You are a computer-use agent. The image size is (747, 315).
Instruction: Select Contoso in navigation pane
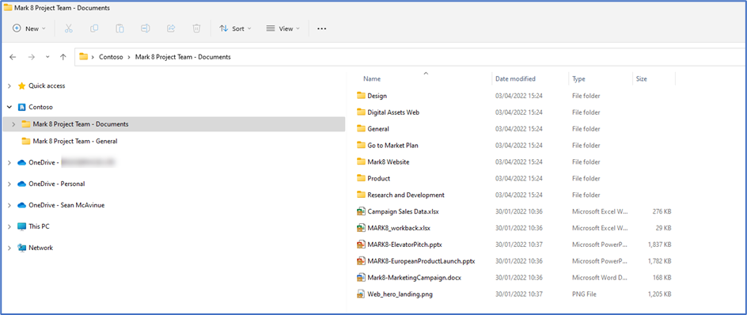coord(40,107)
